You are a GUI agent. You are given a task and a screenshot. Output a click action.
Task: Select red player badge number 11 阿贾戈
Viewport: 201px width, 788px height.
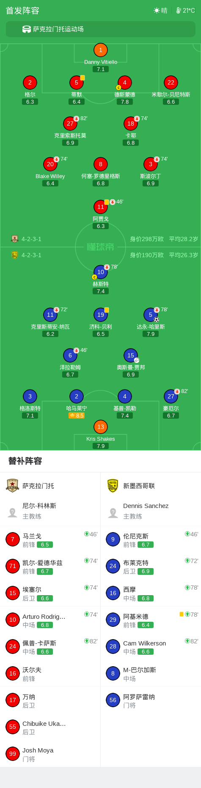[101, 207]
